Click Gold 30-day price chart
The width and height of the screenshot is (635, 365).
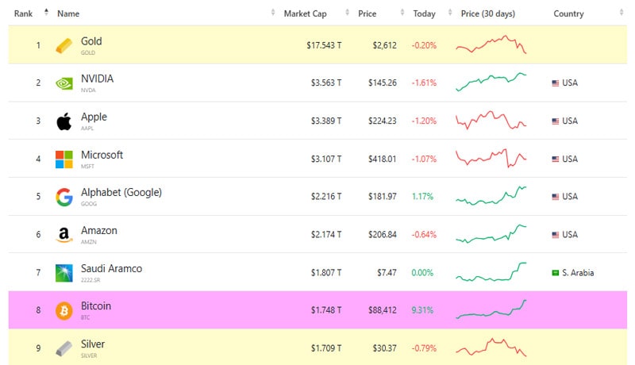[x=491, y=44]
